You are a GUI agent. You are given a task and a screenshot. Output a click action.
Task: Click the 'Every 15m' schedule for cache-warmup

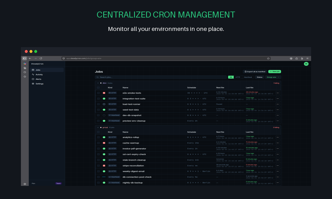pyautogui.click(x=193, y=143)
